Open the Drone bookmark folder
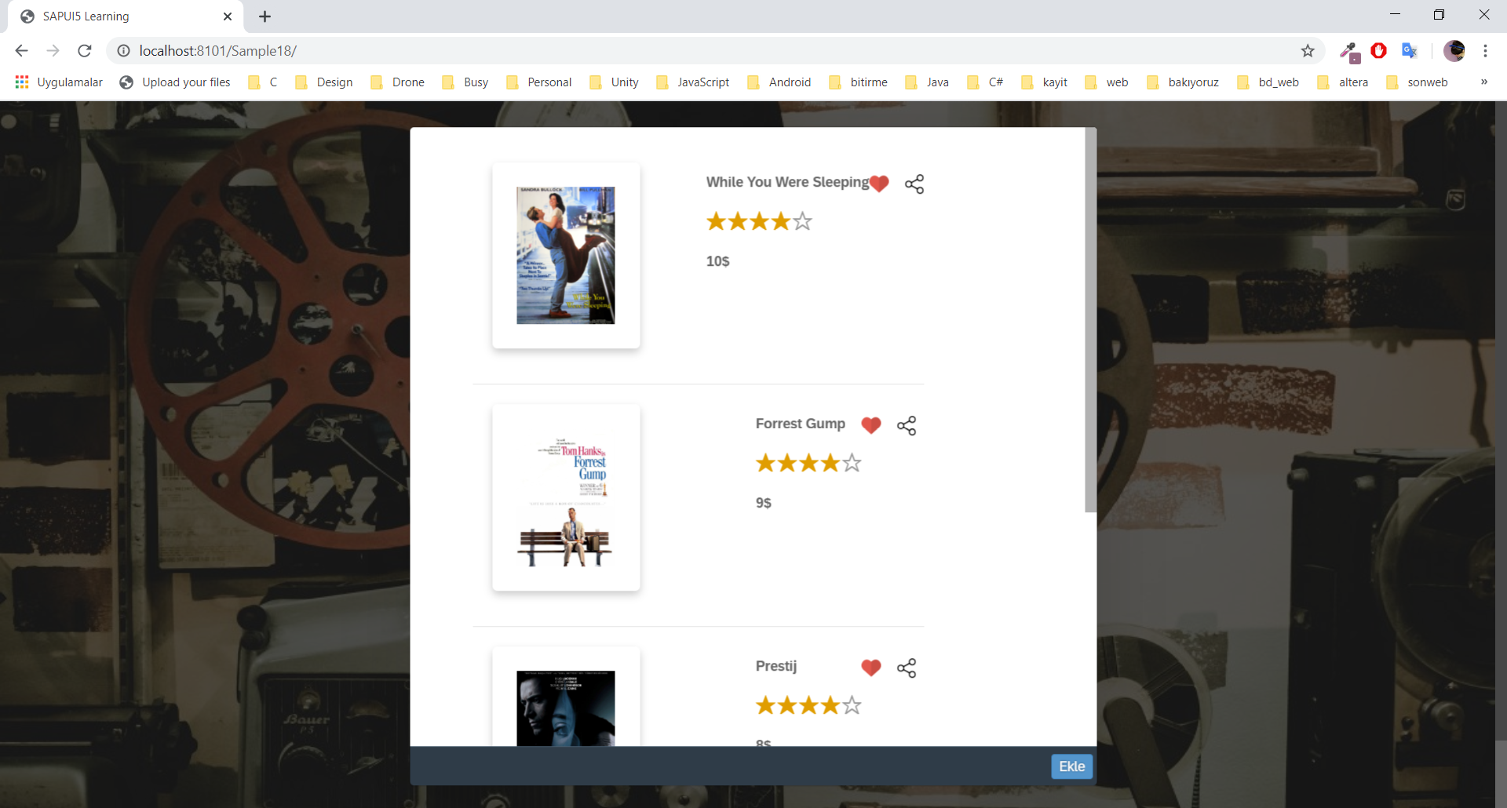 398,82
